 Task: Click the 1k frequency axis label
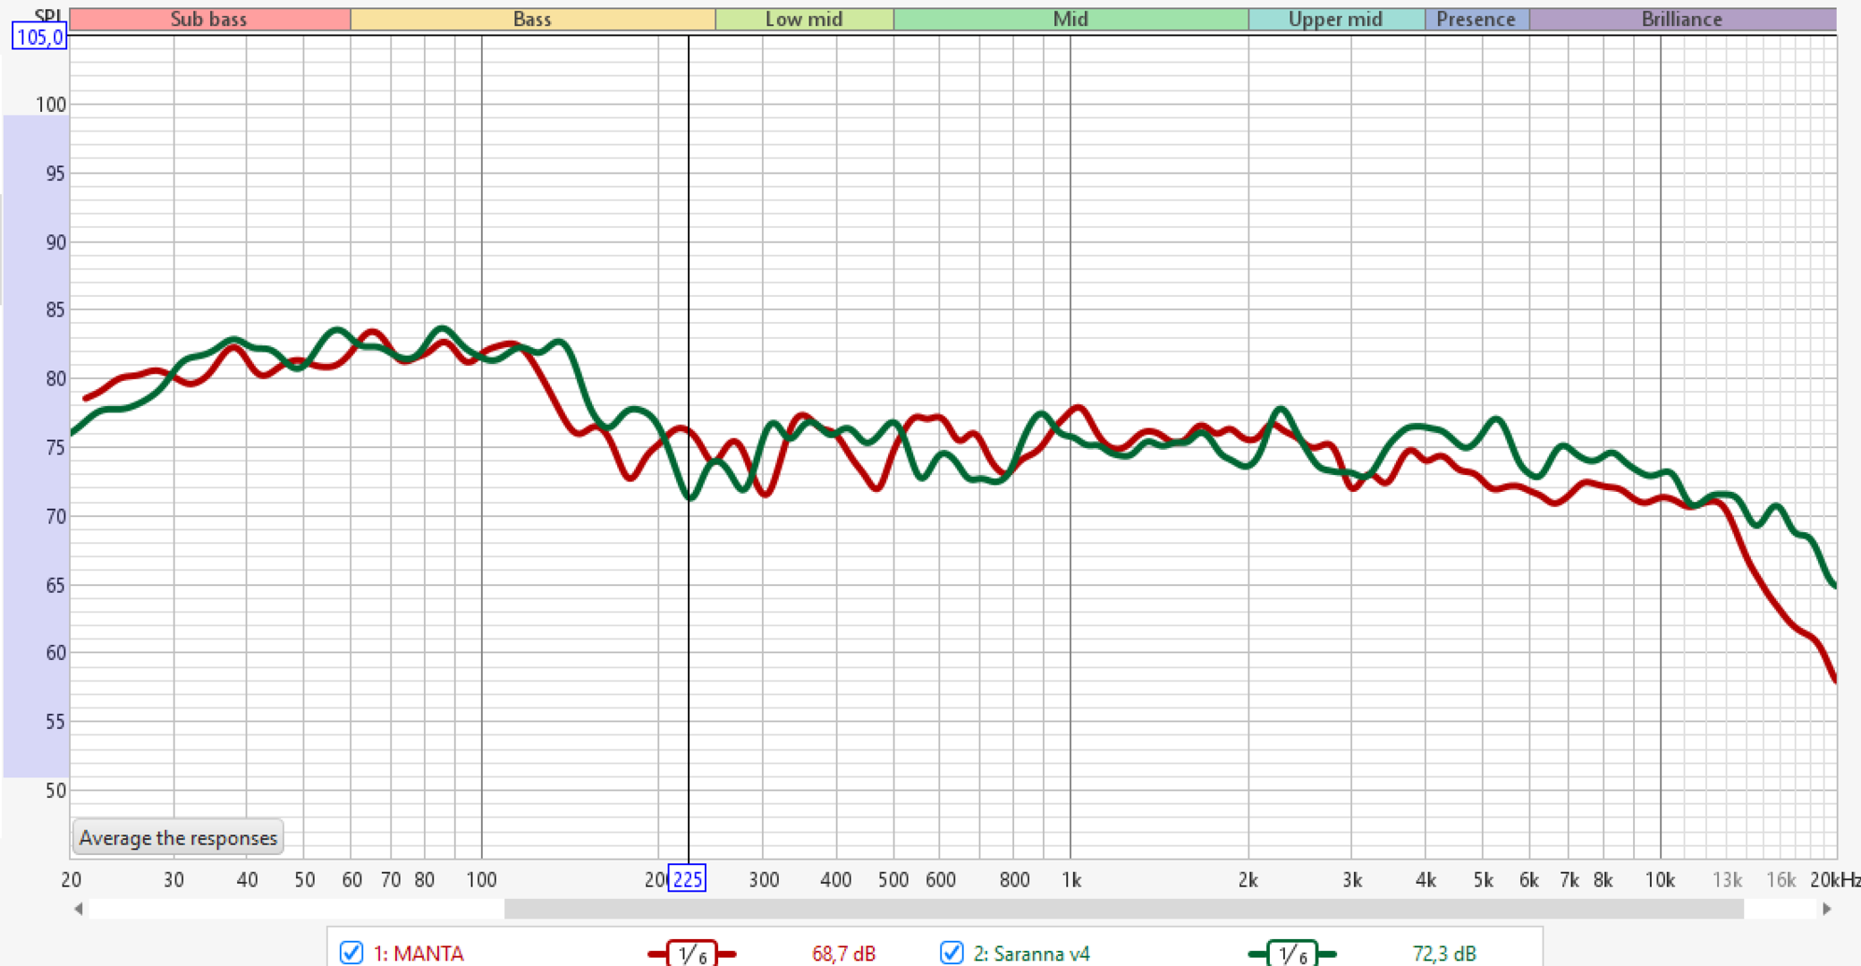[x=1071, y=880]
